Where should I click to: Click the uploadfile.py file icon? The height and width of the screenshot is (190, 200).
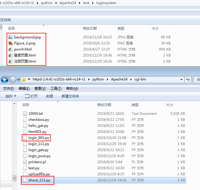pos(25,174)
